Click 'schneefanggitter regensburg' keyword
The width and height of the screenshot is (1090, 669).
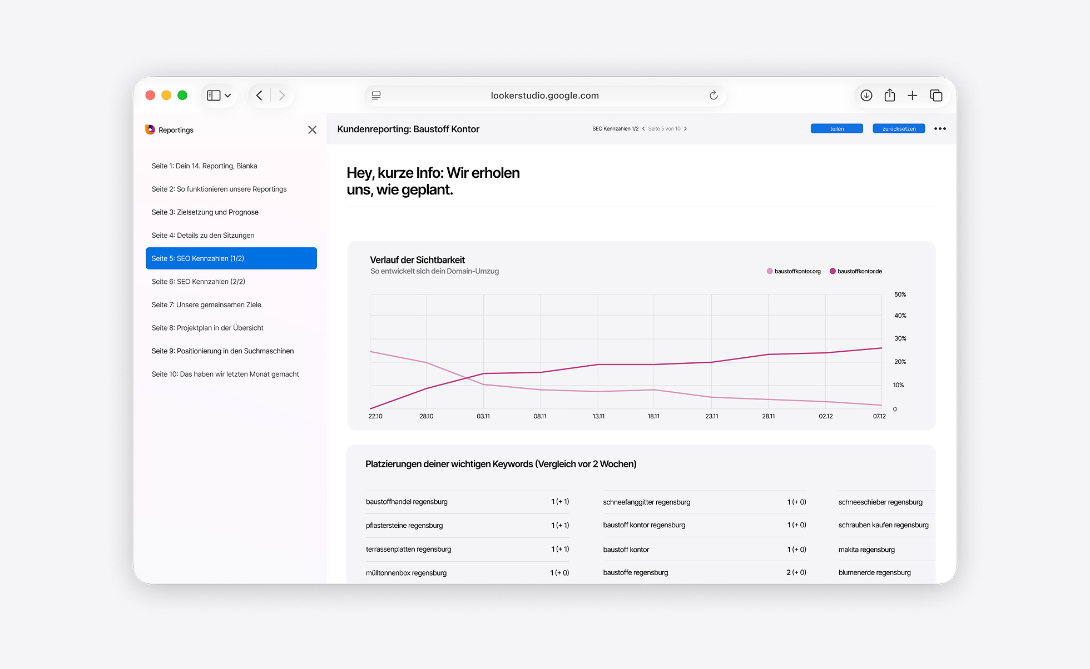pos(646,502)
